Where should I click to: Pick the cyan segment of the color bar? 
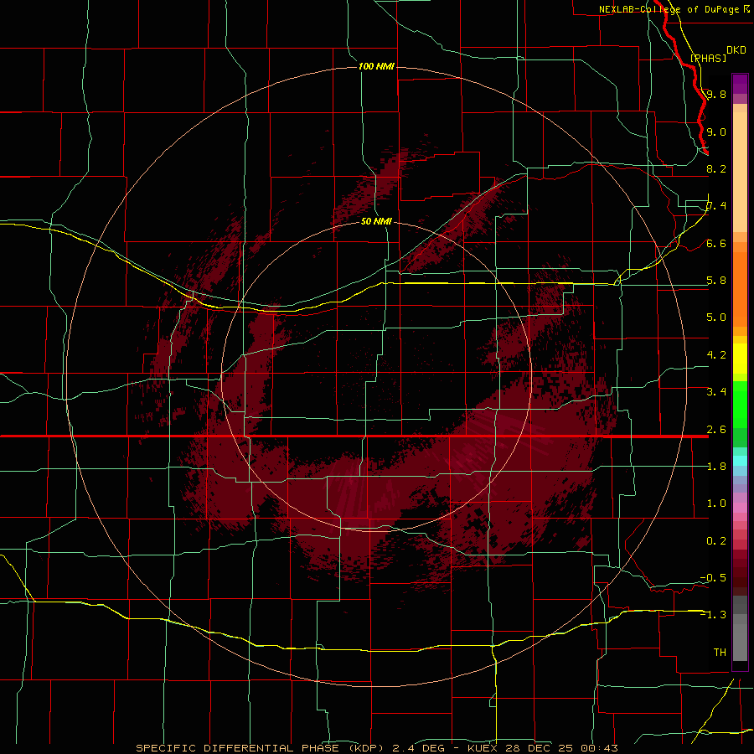coord(740,461)
